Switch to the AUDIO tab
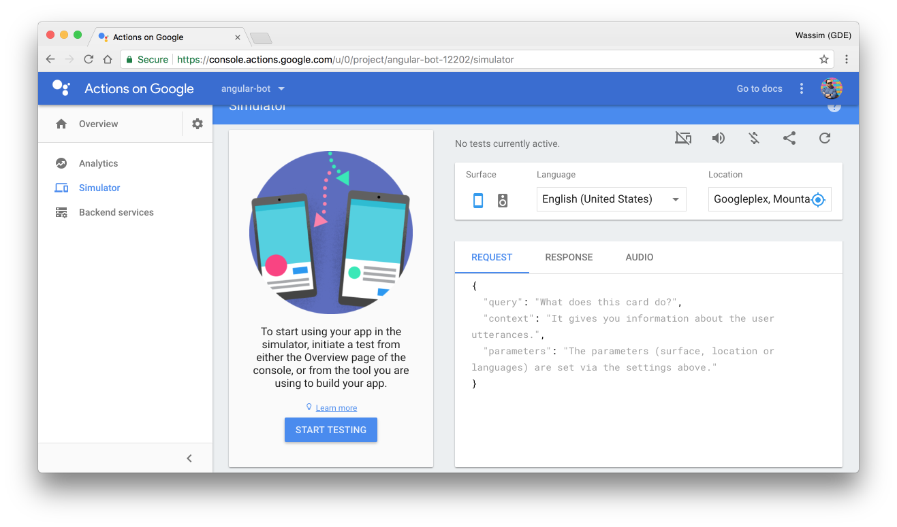 click(640, 257)
